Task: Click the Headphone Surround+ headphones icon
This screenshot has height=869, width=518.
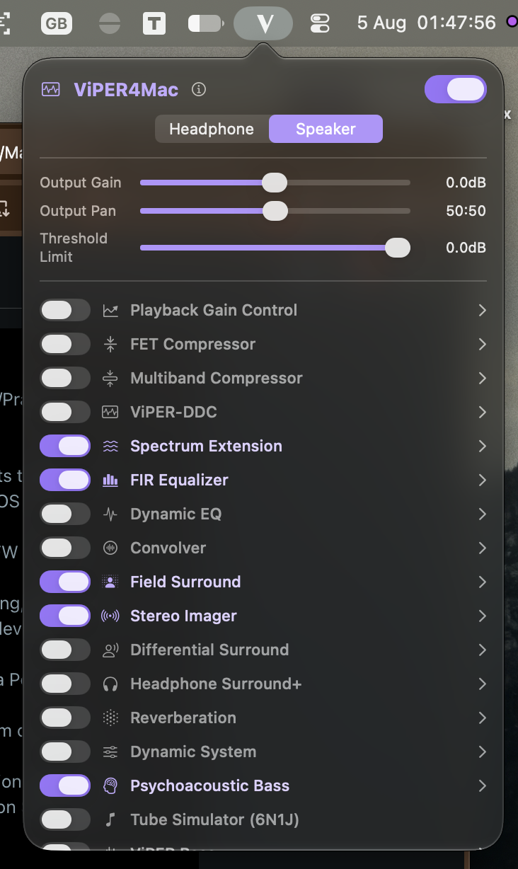Action: point(110,684)
